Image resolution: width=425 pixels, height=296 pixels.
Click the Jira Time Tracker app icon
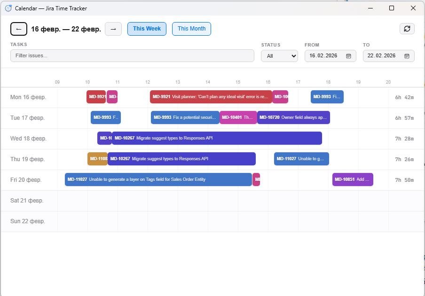pos(8,8)
